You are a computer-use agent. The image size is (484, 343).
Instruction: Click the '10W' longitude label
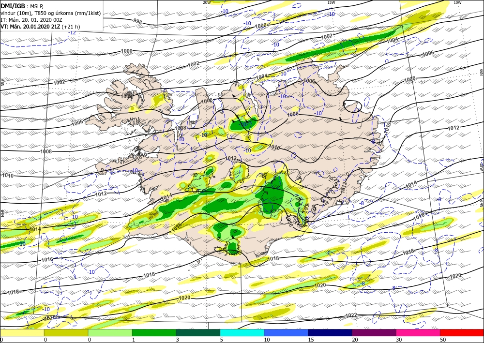[x=457, y=2]
